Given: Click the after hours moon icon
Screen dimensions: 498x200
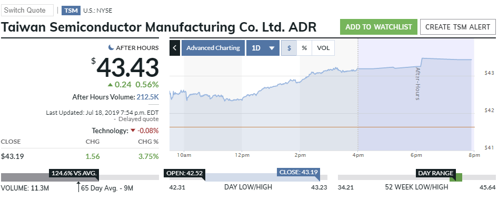Looking at the screenshot, I should [x=111, y=47].
